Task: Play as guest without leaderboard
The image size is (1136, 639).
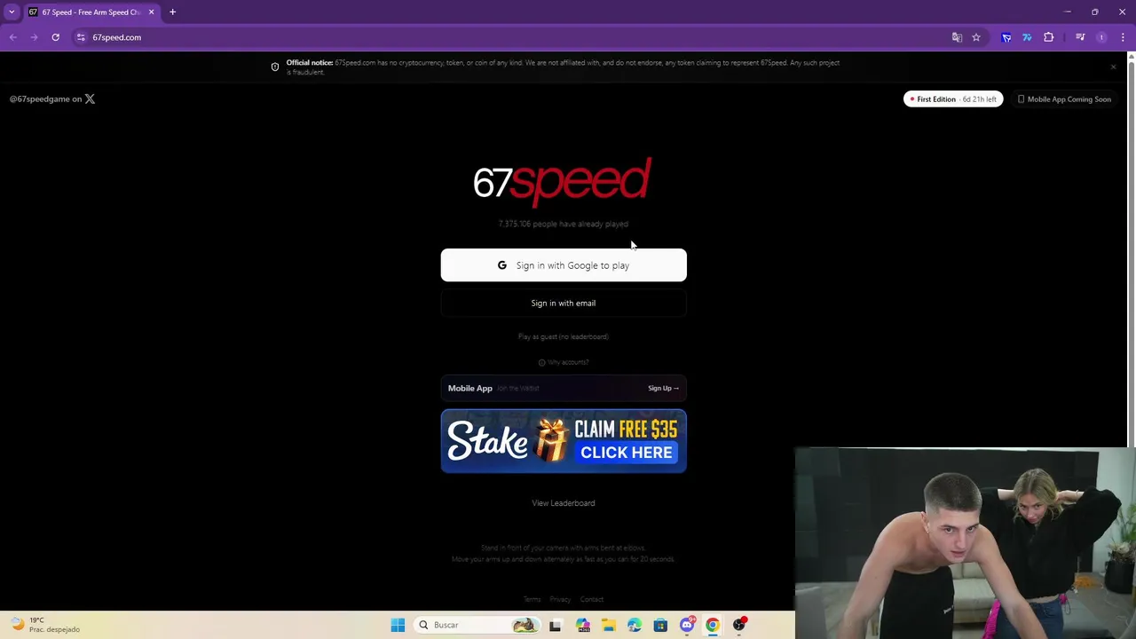Action: 564,336
